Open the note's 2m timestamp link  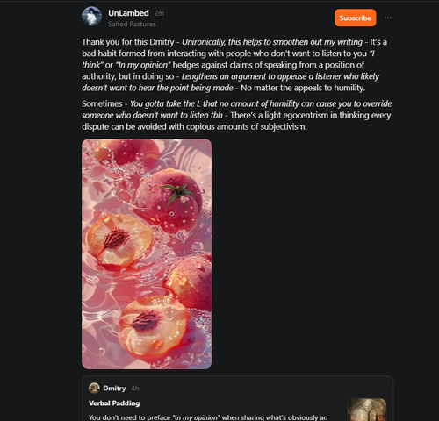click(x=159, y=13)
